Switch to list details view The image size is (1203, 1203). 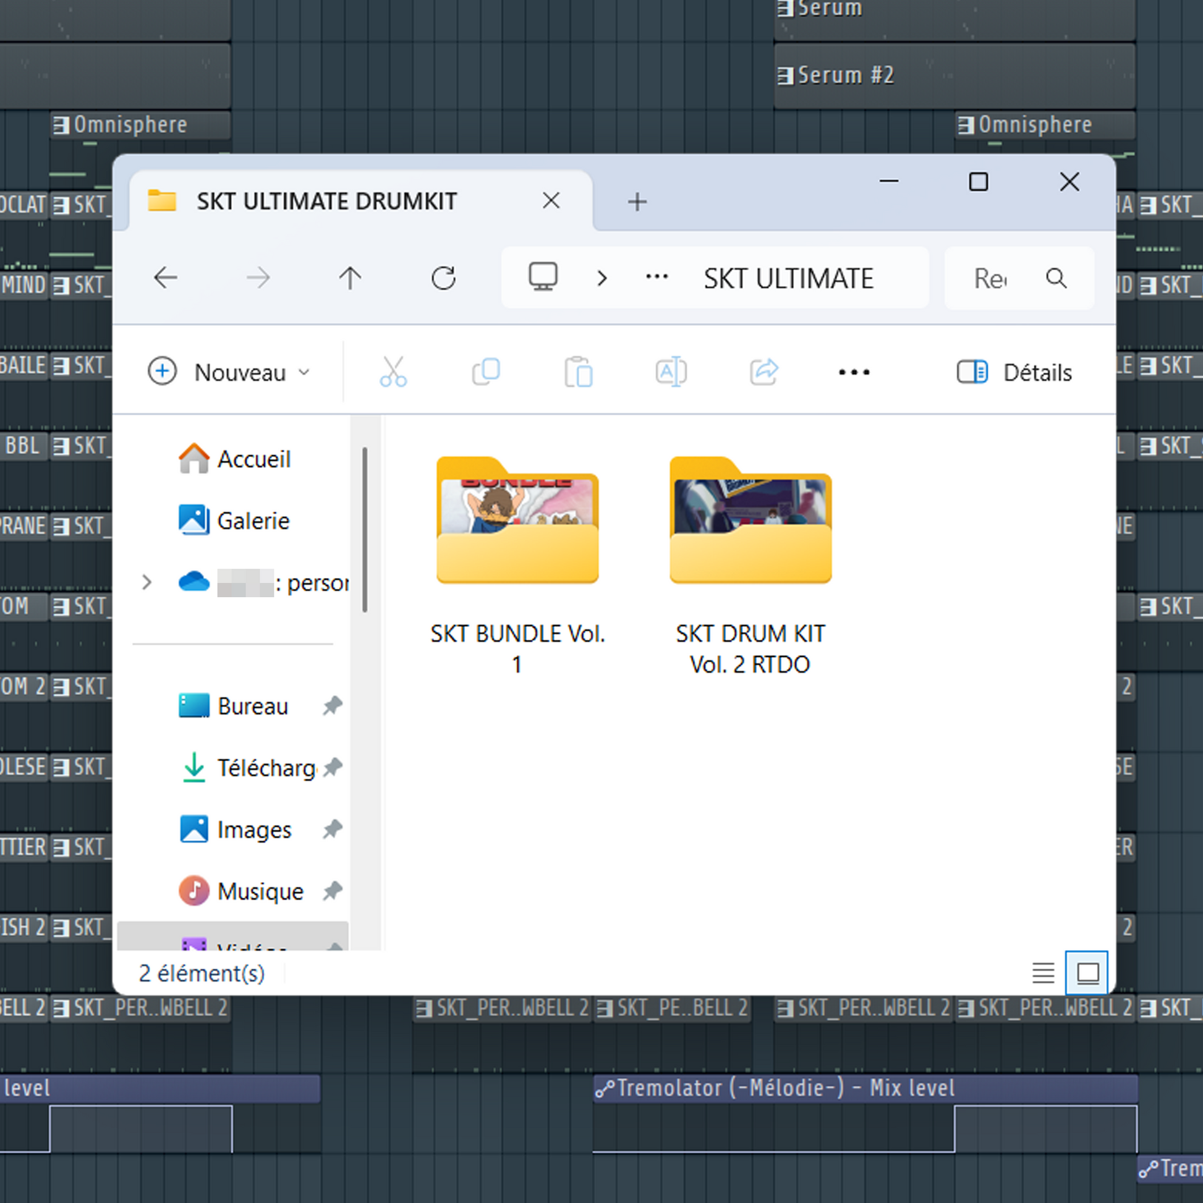pyautogui.click(x=1043, y=972)
